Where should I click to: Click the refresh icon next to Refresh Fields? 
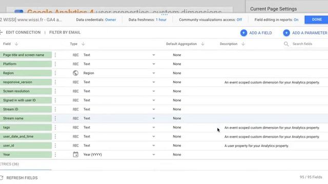2,178
